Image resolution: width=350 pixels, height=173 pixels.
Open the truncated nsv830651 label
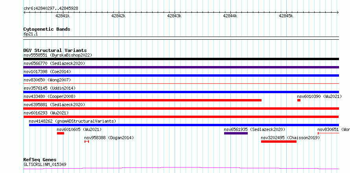point(333,129)
